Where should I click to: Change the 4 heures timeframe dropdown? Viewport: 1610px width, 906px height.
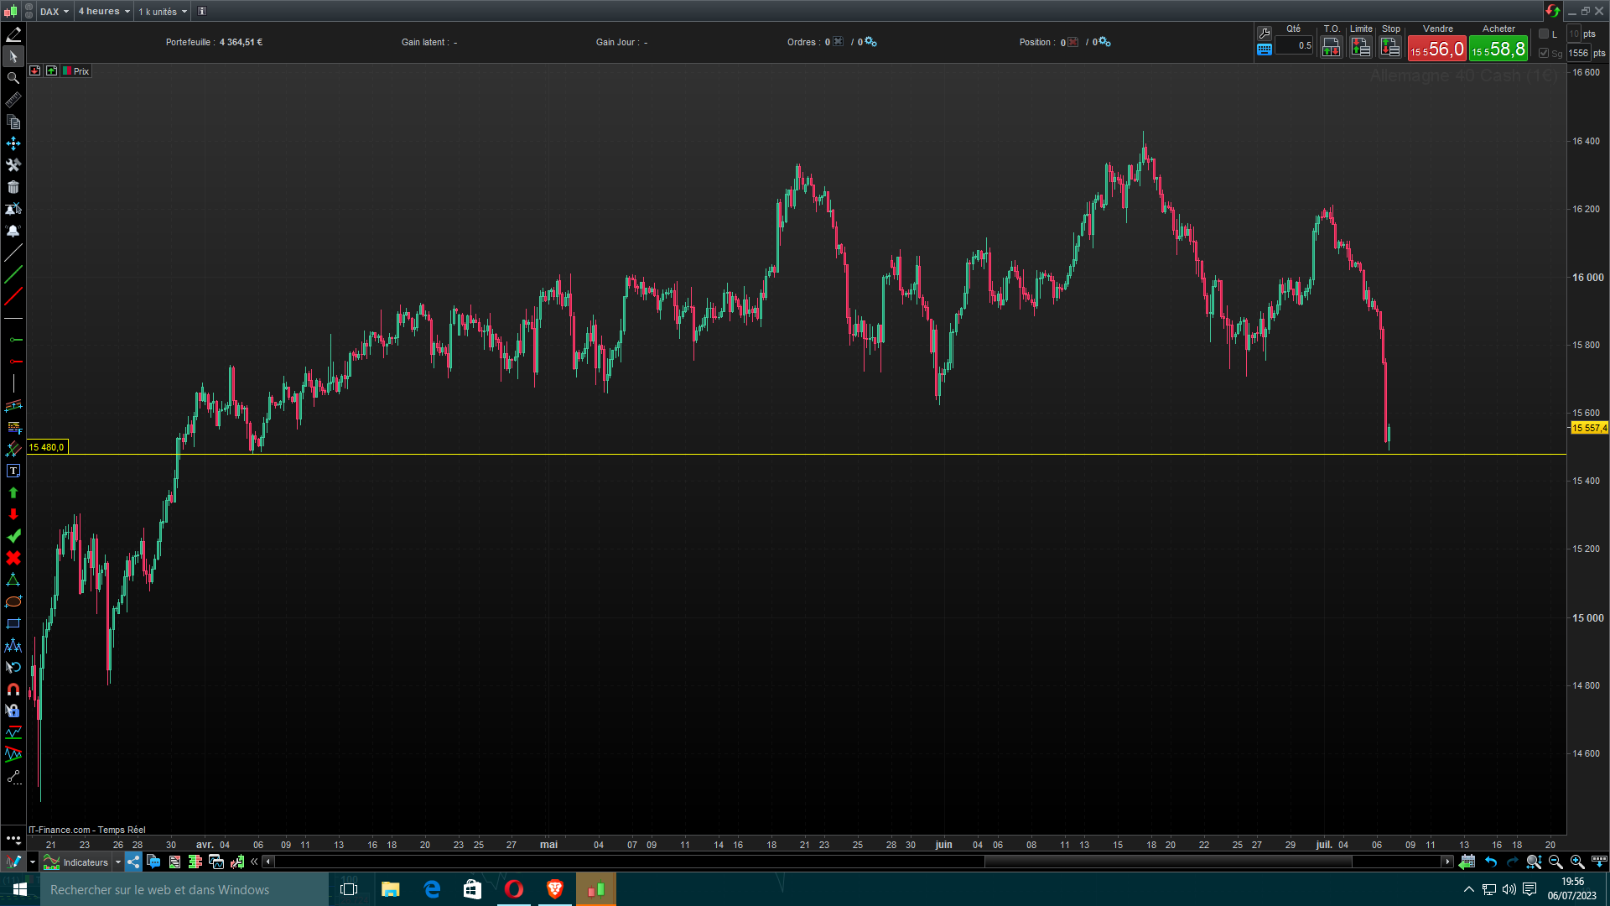point(104,12)
